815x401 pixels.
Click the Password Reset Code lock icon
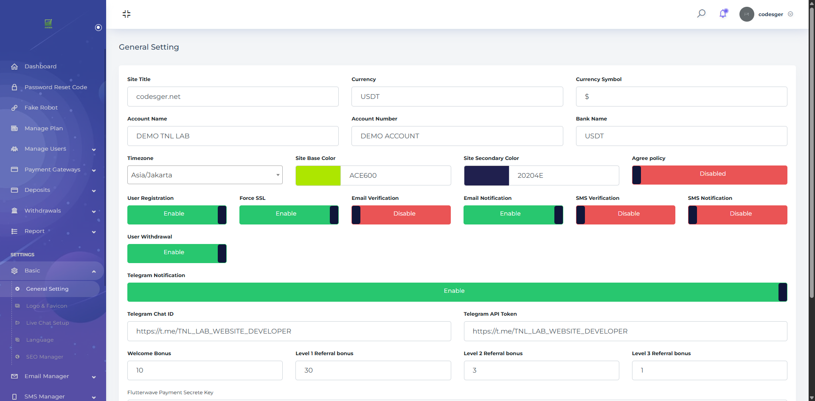coord(14,87)
